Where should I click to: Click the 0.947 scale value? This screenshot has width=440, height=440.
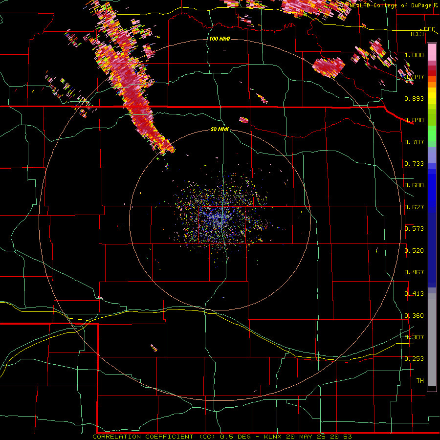(x=414, y=77)
